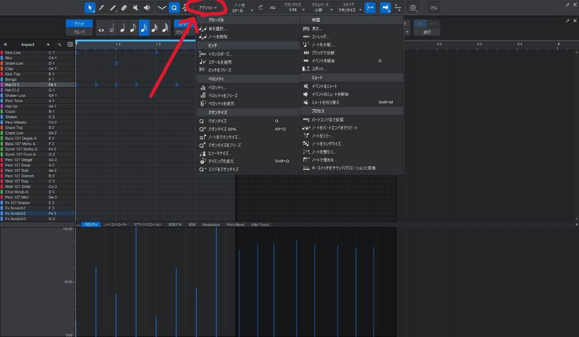Click the グリッド button
The height and width of the screenshot is (337, 579).
[x=79, y=23]
